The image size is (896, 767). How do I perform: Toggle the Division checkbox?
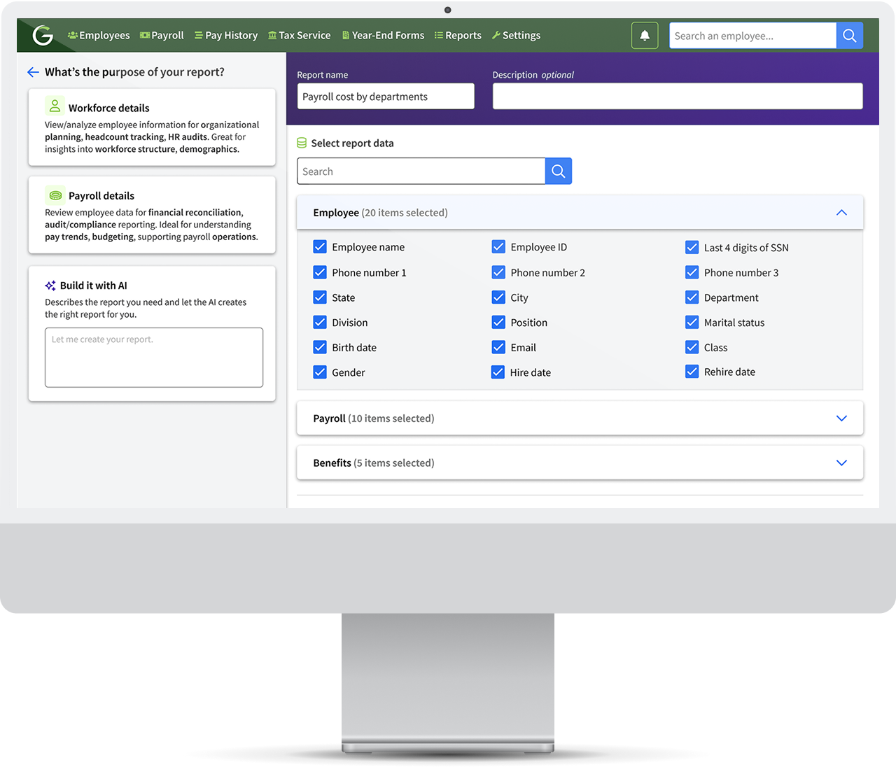(x=320, y=322)
